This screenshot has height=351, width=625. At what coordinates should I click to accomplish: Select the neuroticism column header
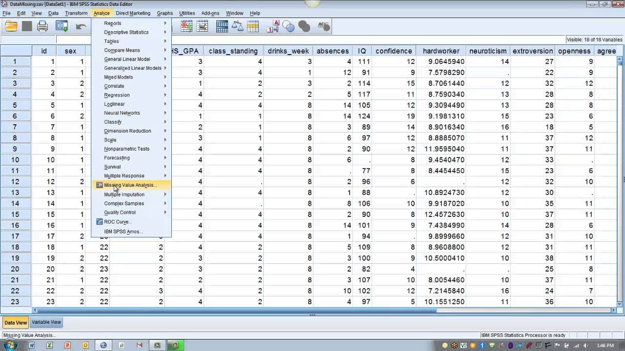[488, 51]
